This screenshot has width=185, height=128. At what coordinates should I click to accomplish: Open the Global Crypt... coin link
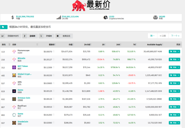click(25, 74)
